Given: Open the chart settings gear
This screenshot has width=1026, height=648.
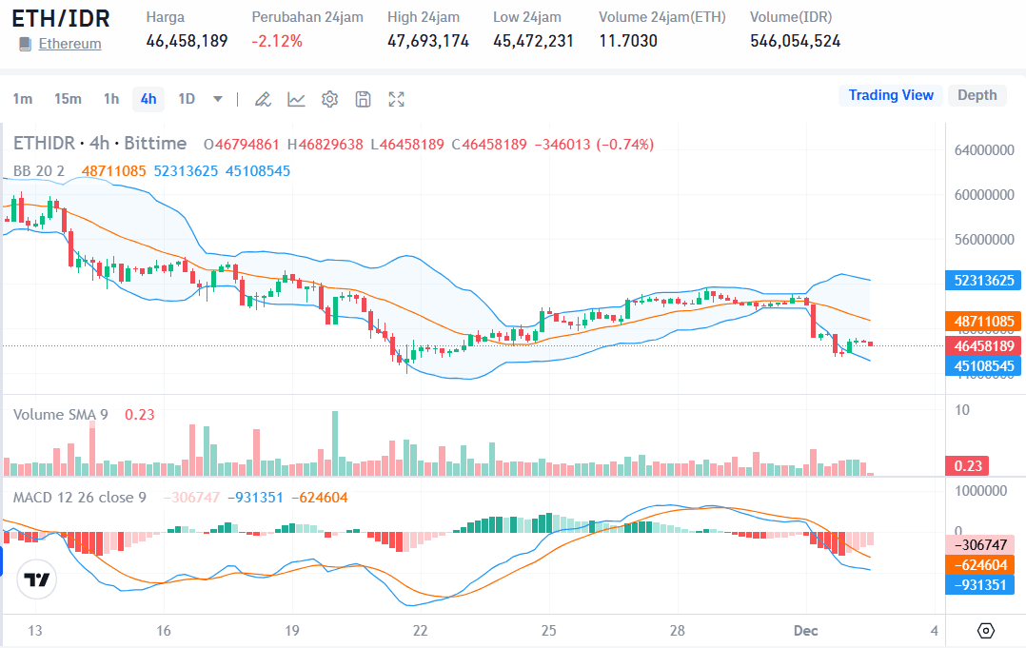Looking at the screenshot, I should point(329,98).
